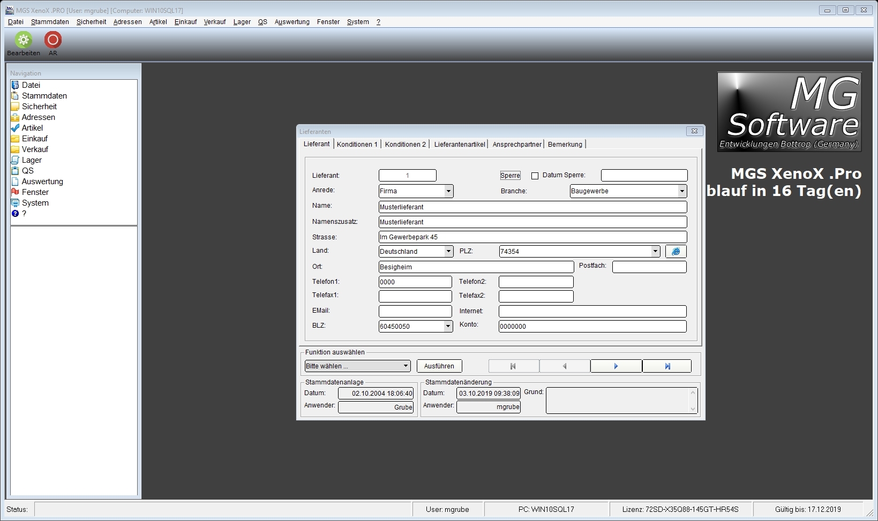Click the Ausführen button
Screen dimensions: 878x521
(x=439, y=366)
